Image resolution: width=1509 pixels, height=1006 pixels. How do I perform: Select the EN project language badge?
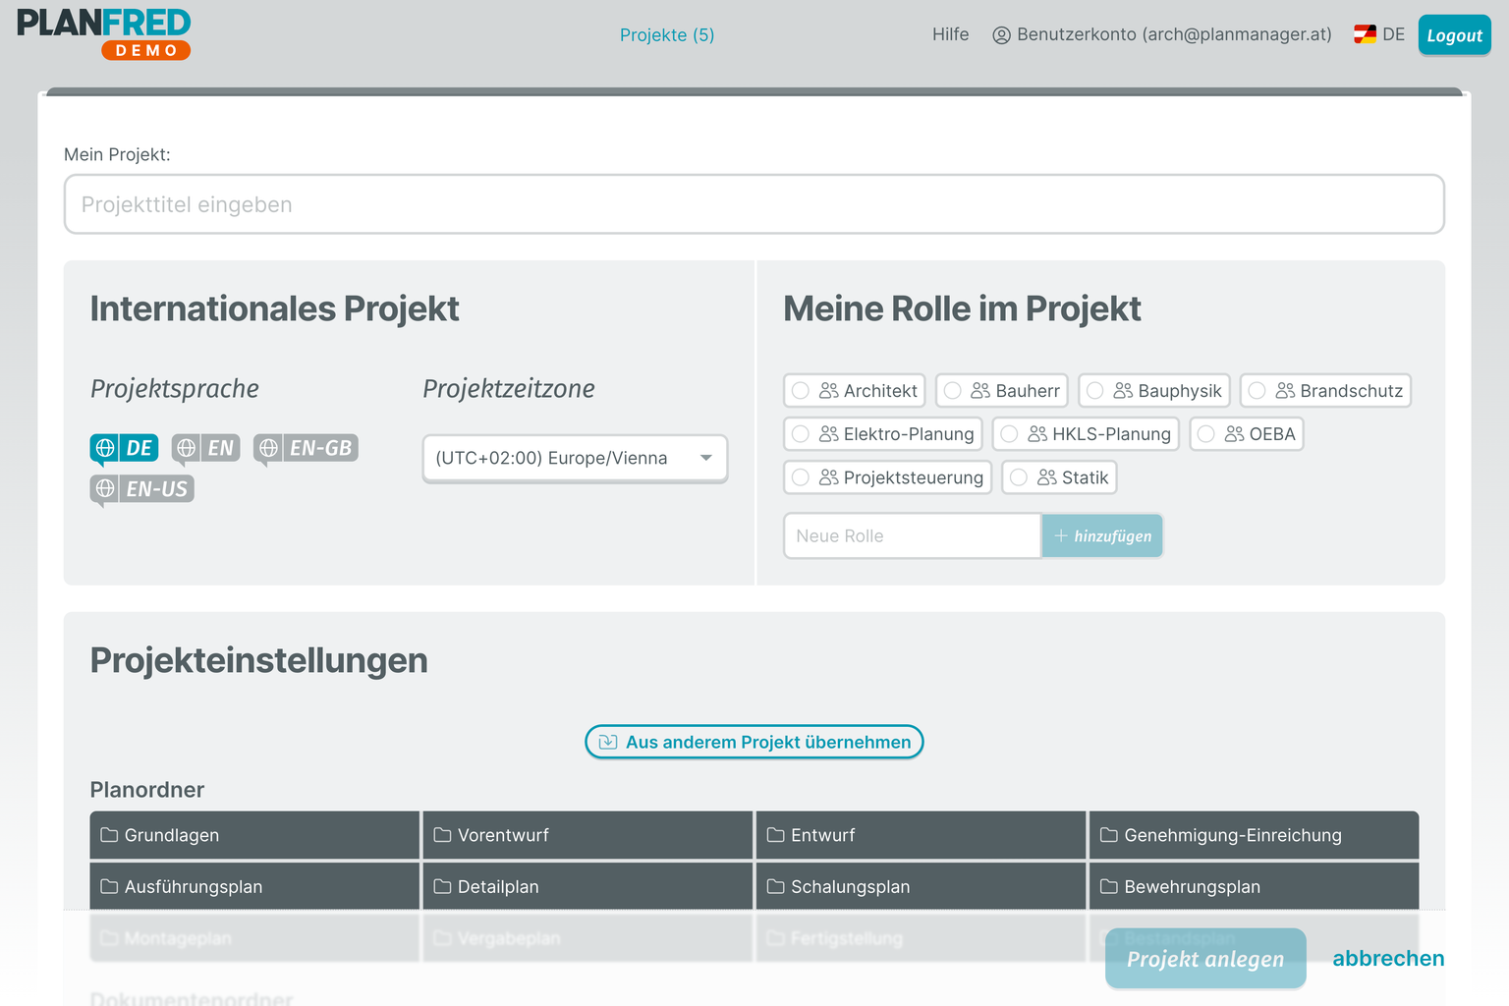click(x=205, y=448)
